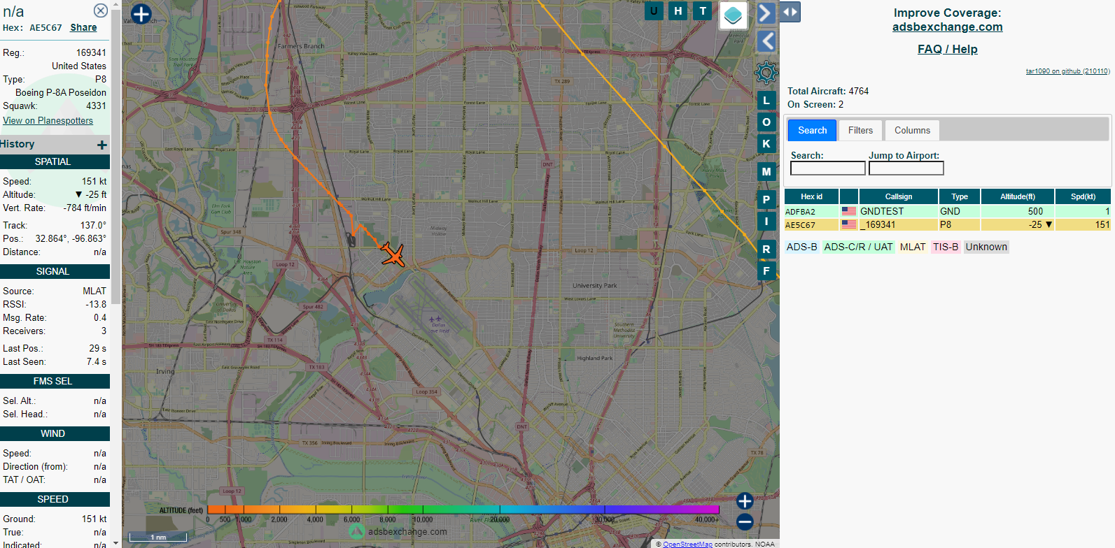The image size is (1115, 548).
Task: Click SPEED section header
Action: (55, 499)
